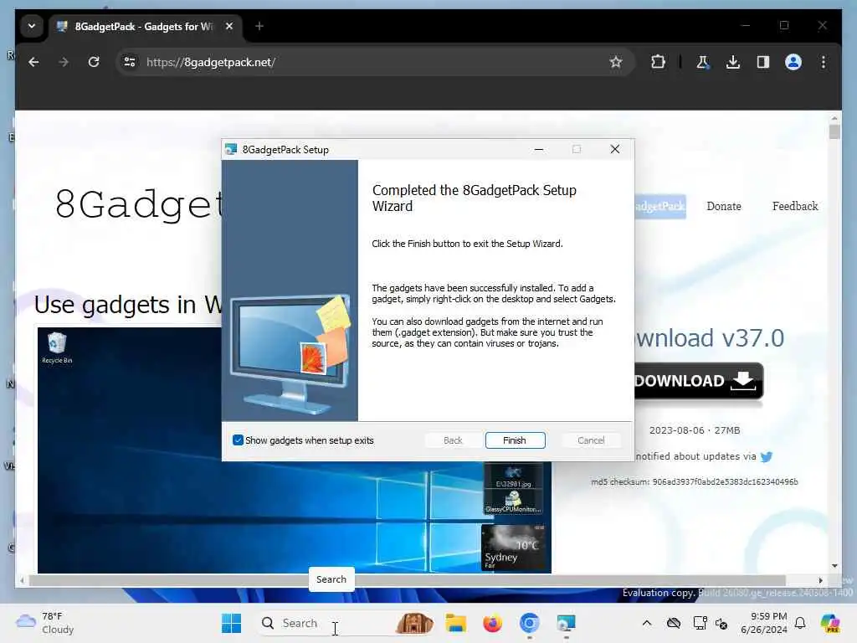
Task: Select the 8GadgetPack browser tab
Action: pyautogui.click(x=143, y=26)
